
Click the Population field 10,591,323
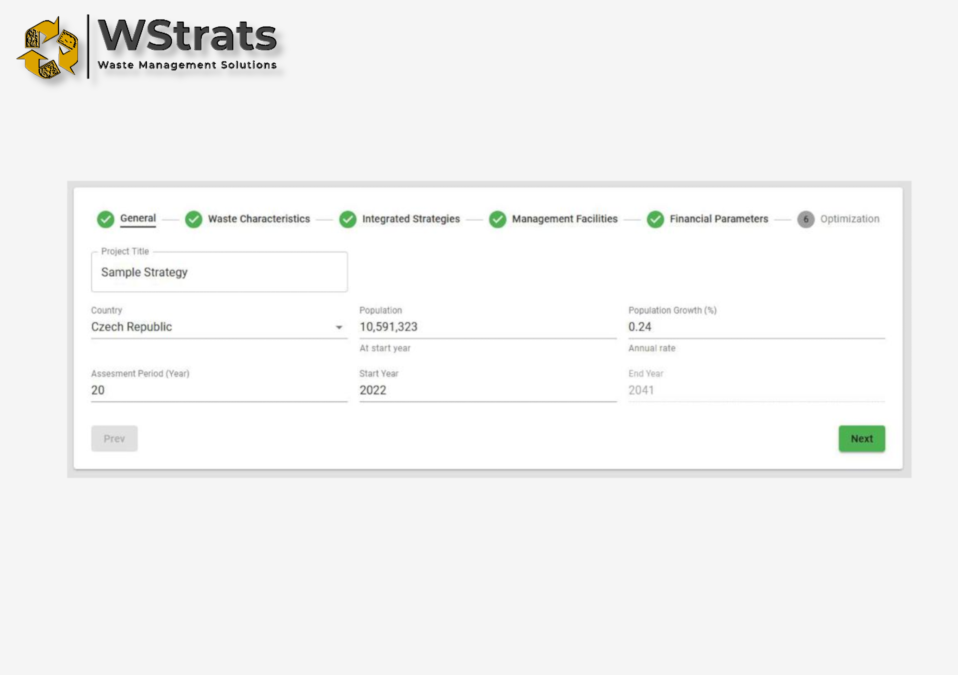tap(488, 327)
